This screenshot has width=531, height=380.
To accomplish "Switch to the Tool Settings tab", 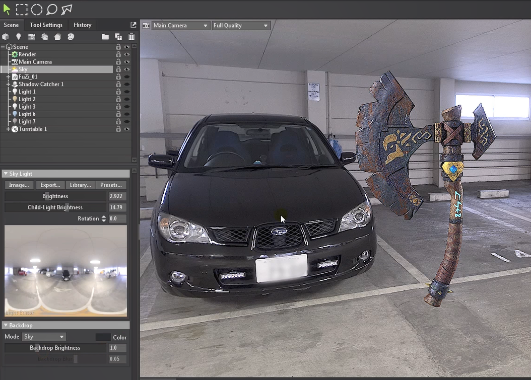I will coord(46,25).
